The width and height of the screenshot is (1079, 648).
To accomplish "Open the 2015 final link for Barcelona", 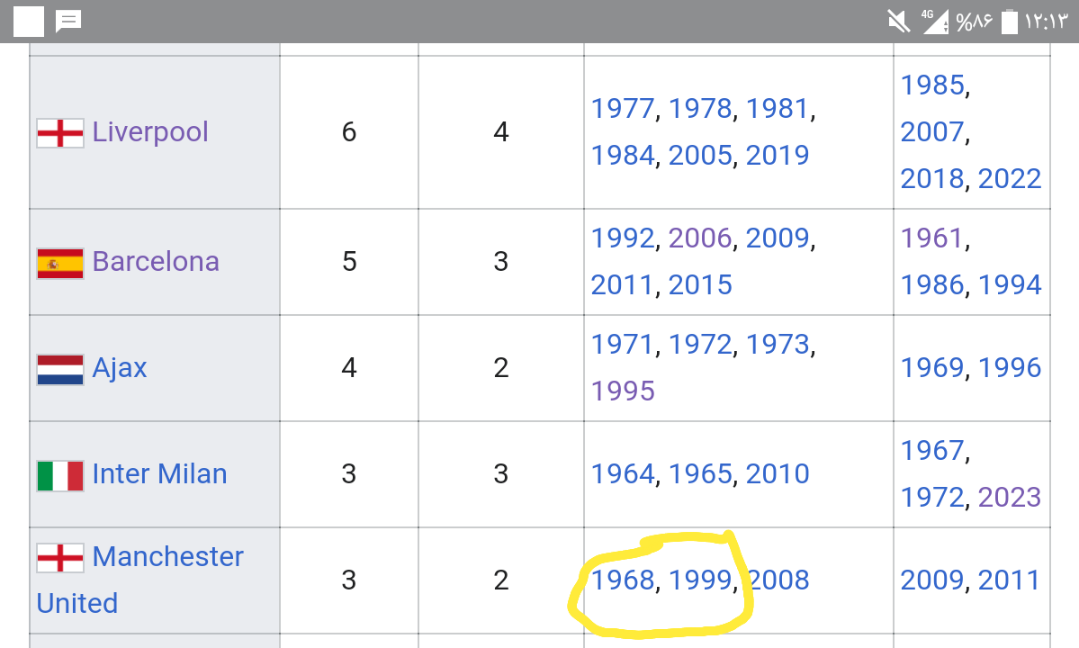I will (700, 284).
